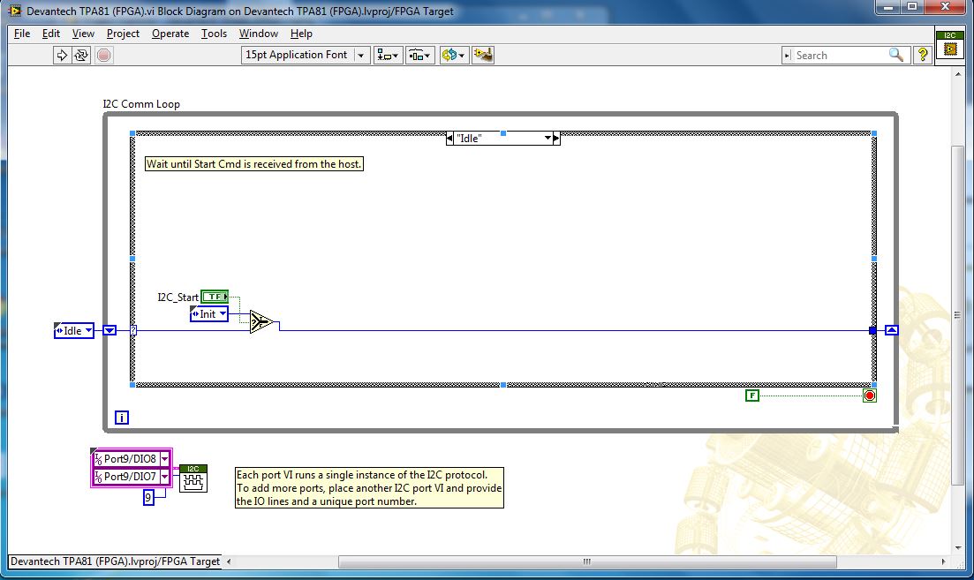Click the Abort Execution stop button
This screenshot has height=580, width=974.
pos(103,56)
